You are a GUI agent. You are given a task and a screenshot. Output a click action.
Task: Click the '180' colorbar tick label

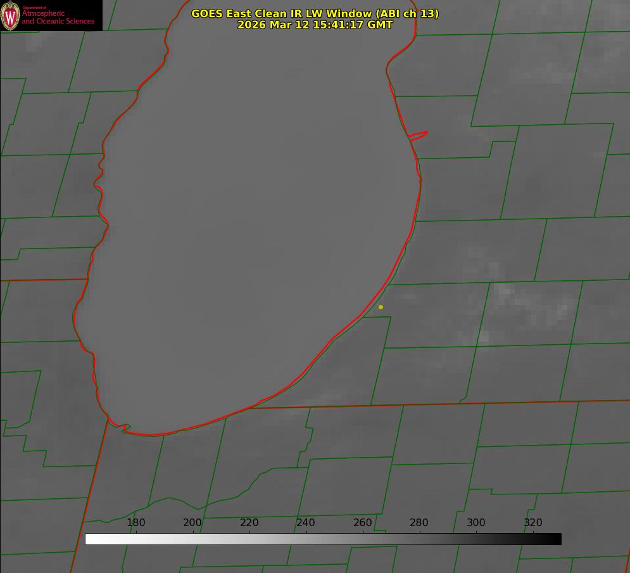(135, 522)
